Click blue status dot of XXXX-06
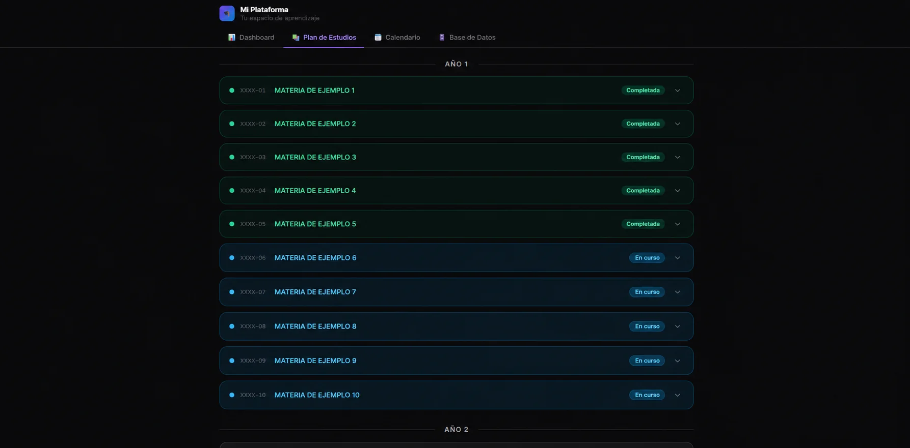Screen dimensions: 910x448 [x=232, y=258]
